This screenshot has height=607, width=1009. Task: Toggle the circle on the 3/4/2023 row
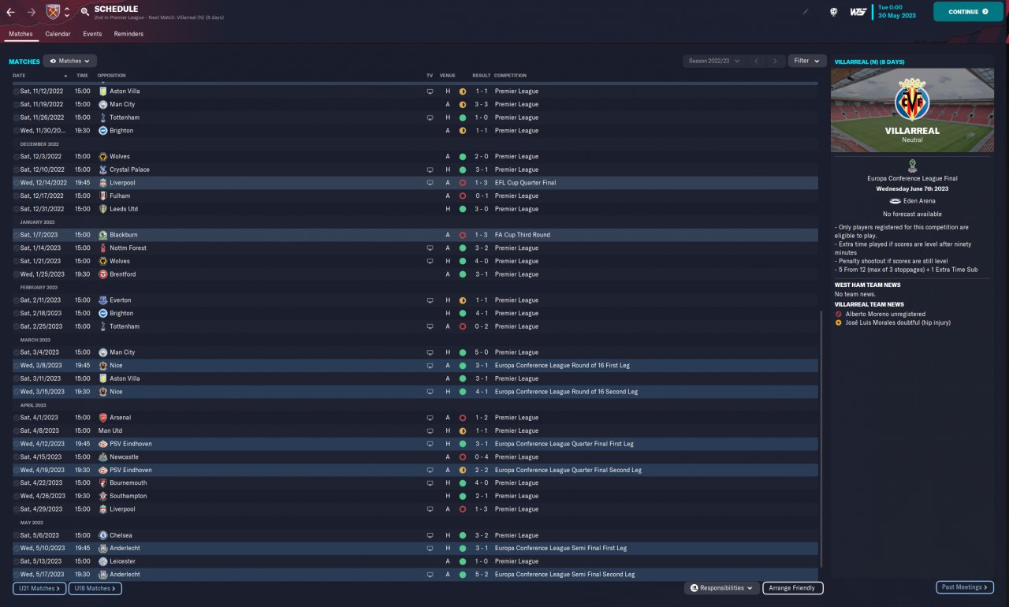coord(16,352)
